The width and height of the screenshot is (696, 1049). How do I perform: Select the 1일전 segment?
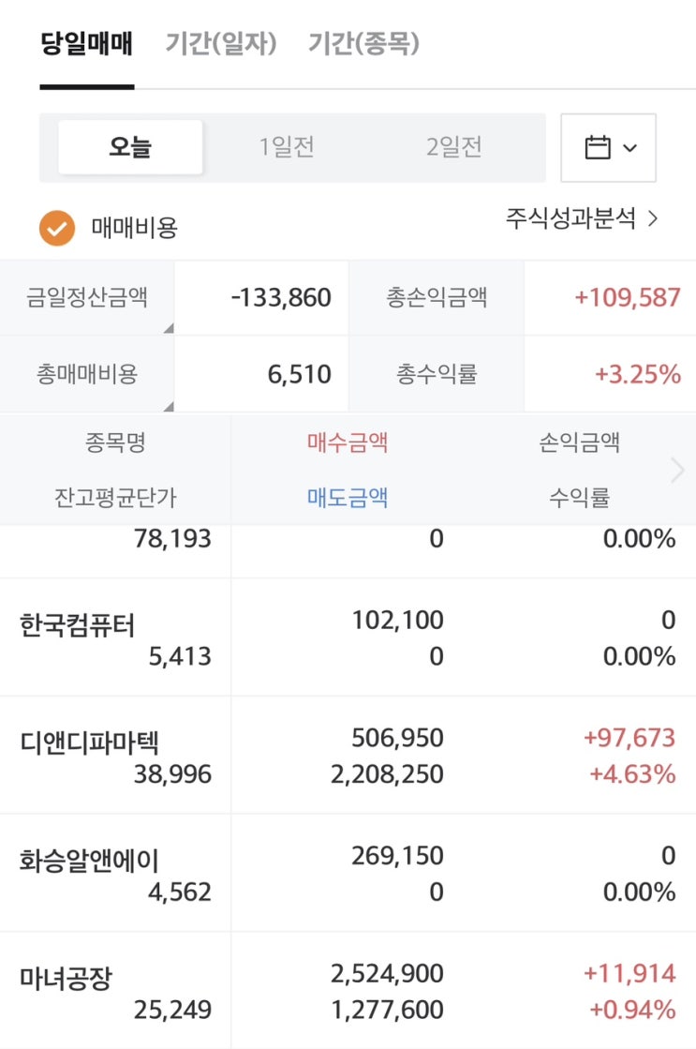(287, 147)
